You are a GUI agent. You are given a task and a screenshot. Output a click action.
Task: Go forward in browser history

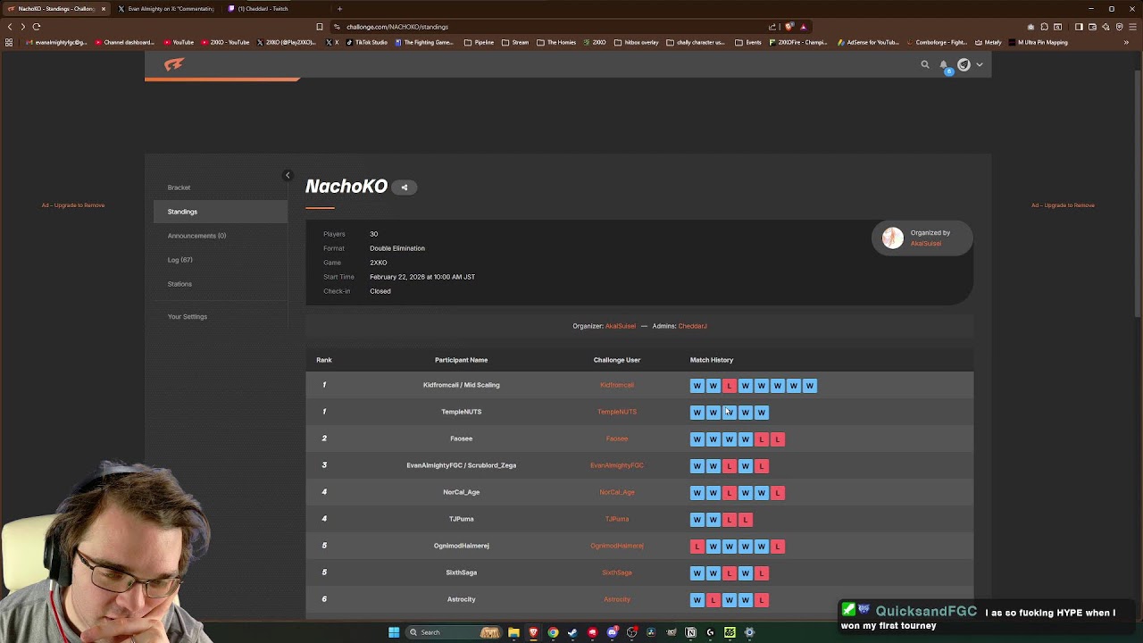(x=23, y=27)
